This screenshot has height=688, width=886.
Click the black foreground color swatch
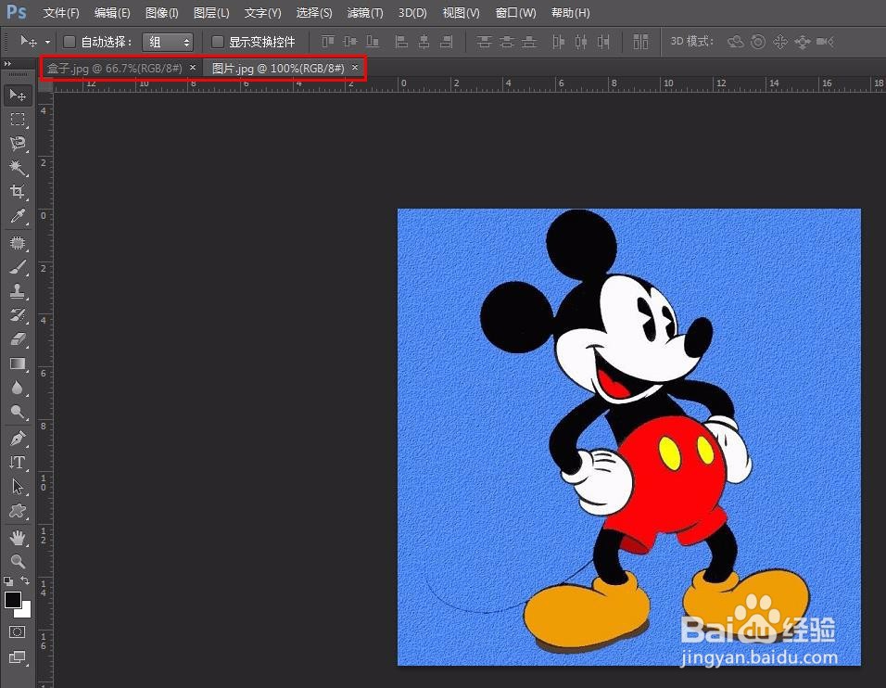click(12, 600)
